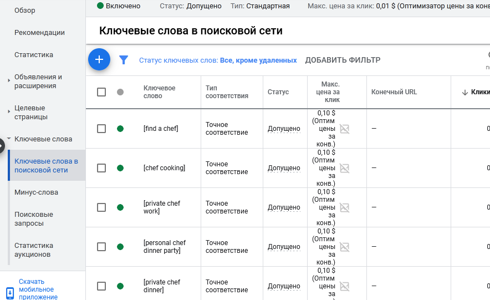Check the box for [chef cooking]
Image resolution: width=490 pixels, height=300 pixels.
(101, 168)
